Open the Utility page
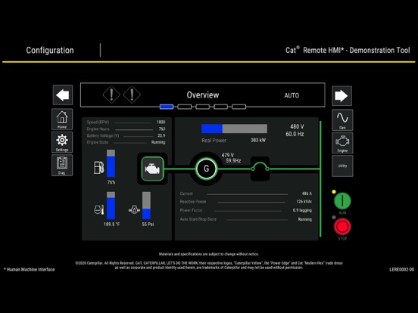This screenshot has height=313, width=418. coord(342,166)
